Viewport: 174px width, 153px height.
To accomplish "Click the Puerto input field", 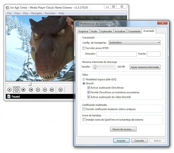I will 154,54.
